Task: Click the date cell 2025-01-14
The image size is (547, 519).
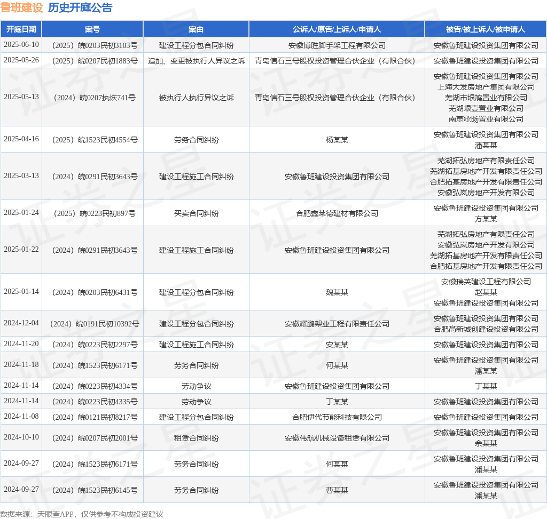Action: click(21, 292)
